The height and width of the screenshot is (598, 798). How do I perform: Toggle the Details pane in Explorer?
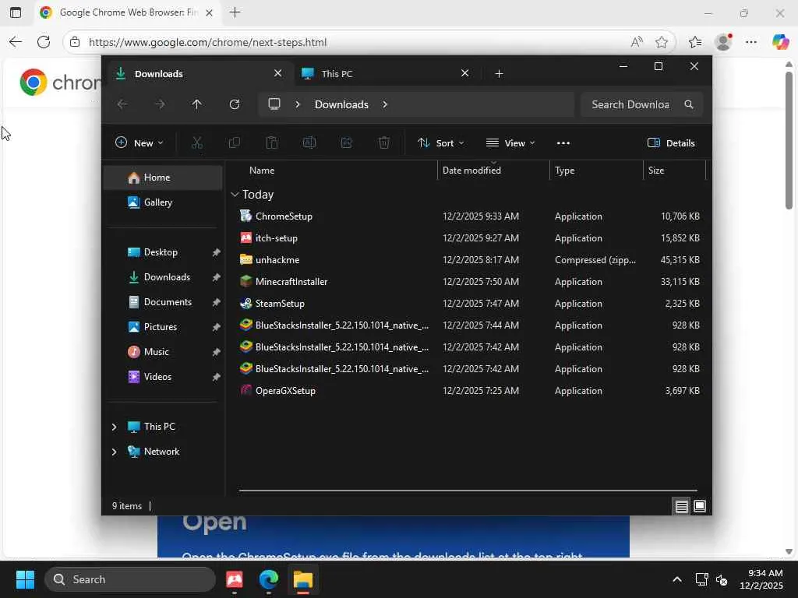tap(671, 143)
